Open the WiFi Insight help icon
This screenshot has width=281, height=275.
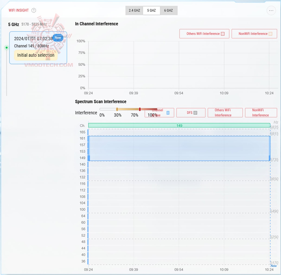[34, 10]
